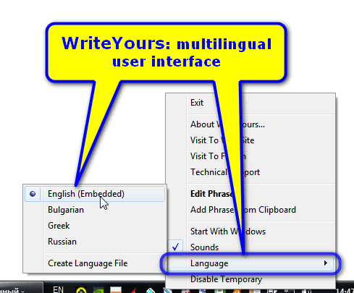Toggle Start With Windows option
354x293 pixels.
[250, 232]
